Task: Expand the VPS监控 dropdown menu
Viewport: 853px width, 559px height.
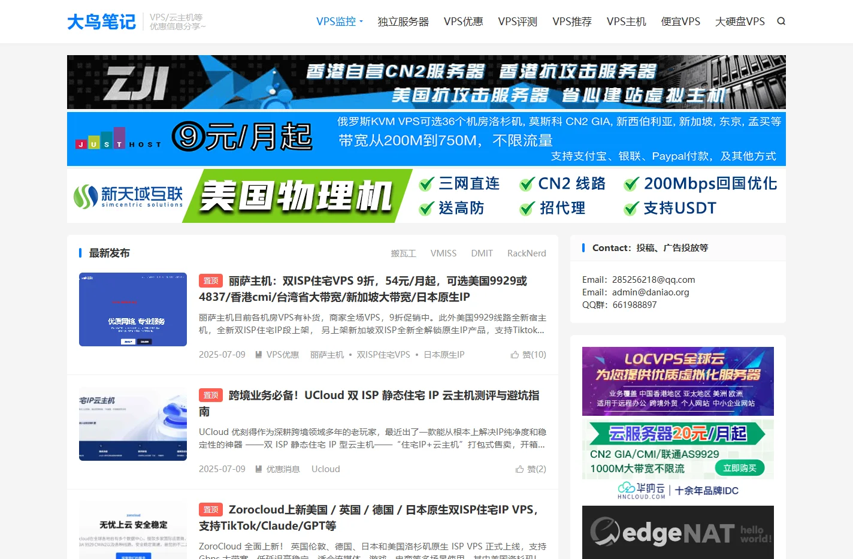Action: (340, 21)
